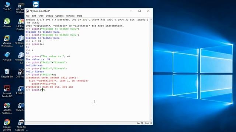Select the Recycle Bin desktop icon
236x132 pixels.
(7, 73)
